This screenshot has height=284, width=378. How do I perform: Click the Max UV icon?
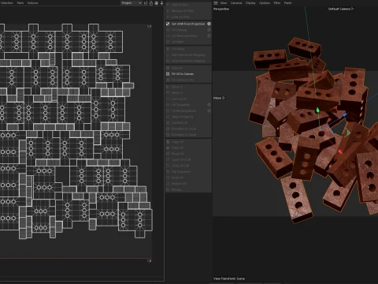pyautogui.click(x=168, y=68)
